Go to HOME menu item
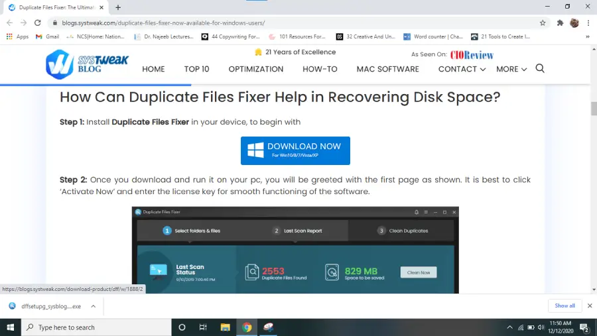Viewport: 597px width, 336px height. coord(153,70)
